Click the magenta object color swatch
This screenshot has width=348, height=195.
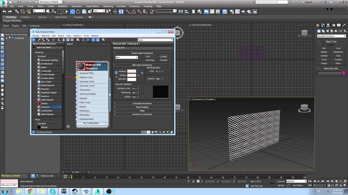tap(344, 73)
